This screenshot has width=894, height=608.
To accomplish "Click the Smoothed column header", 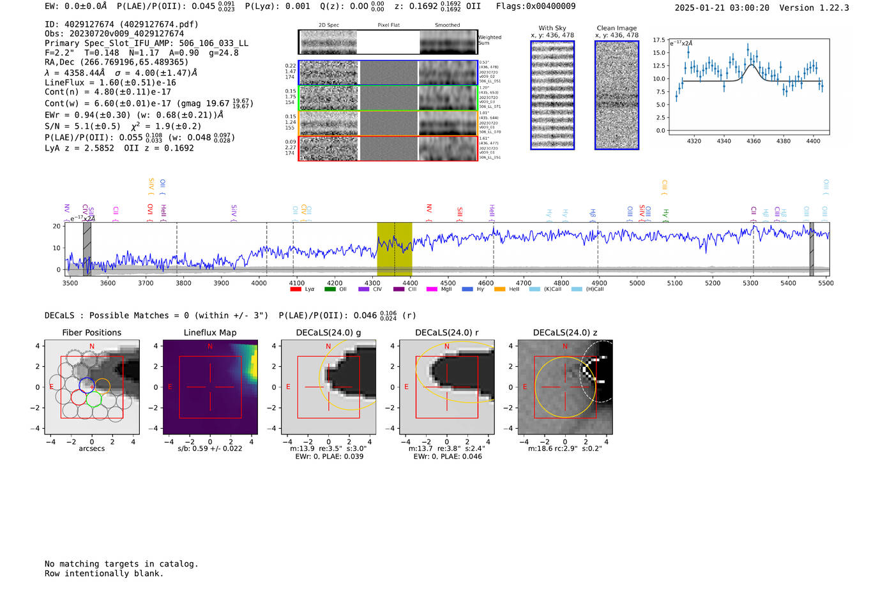I will 448,25.
